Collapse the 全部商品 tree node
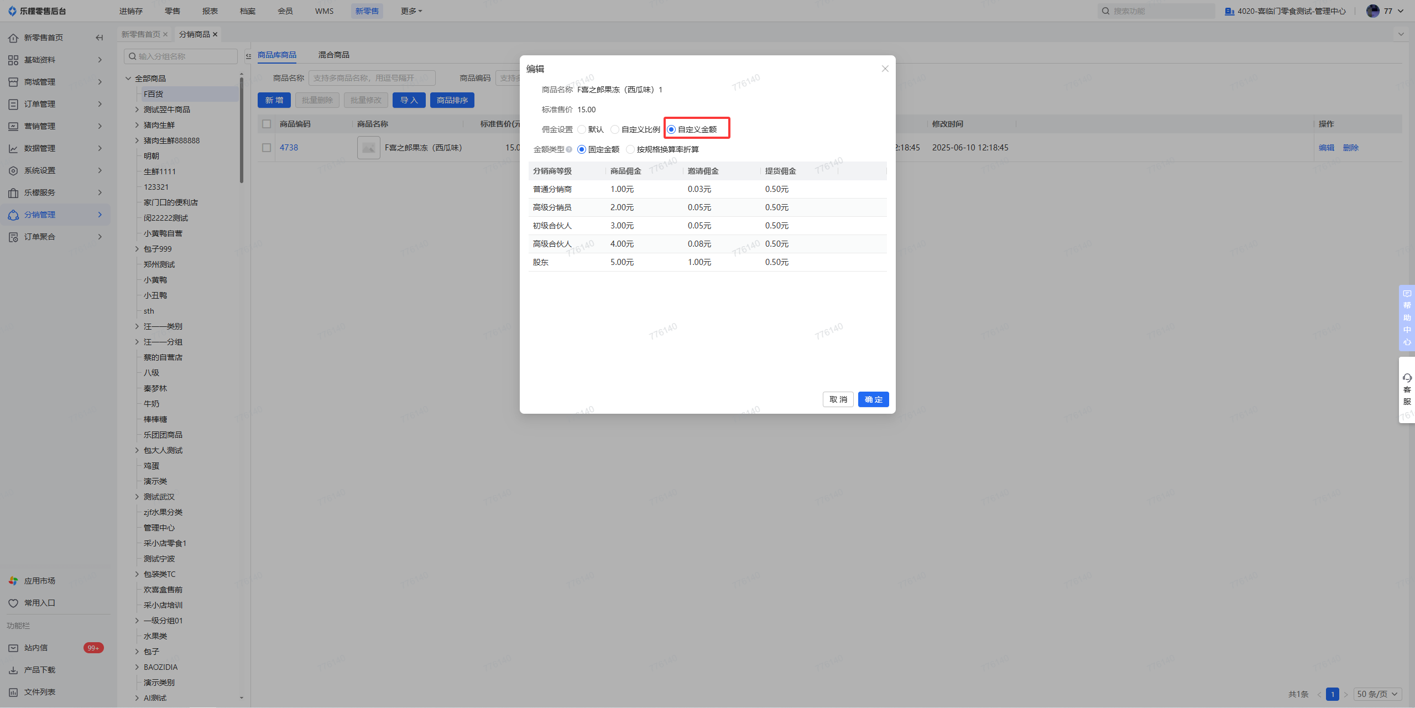This screenshot has width=1415, height=708. click(x=128, y=79)
